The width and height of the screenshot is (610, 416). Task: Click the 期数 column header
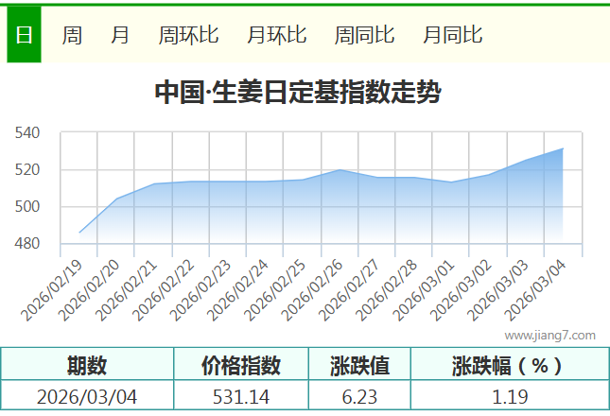pos(87,365)
